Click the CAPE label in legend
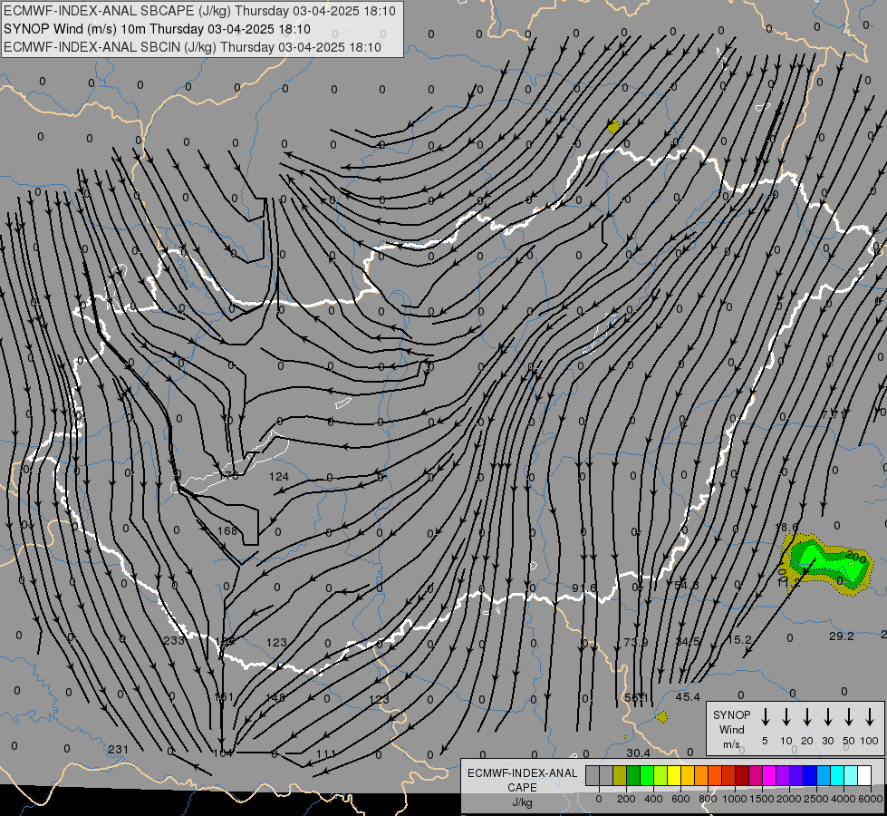Viewport: 887px width, 816px height. pos(522,788)
